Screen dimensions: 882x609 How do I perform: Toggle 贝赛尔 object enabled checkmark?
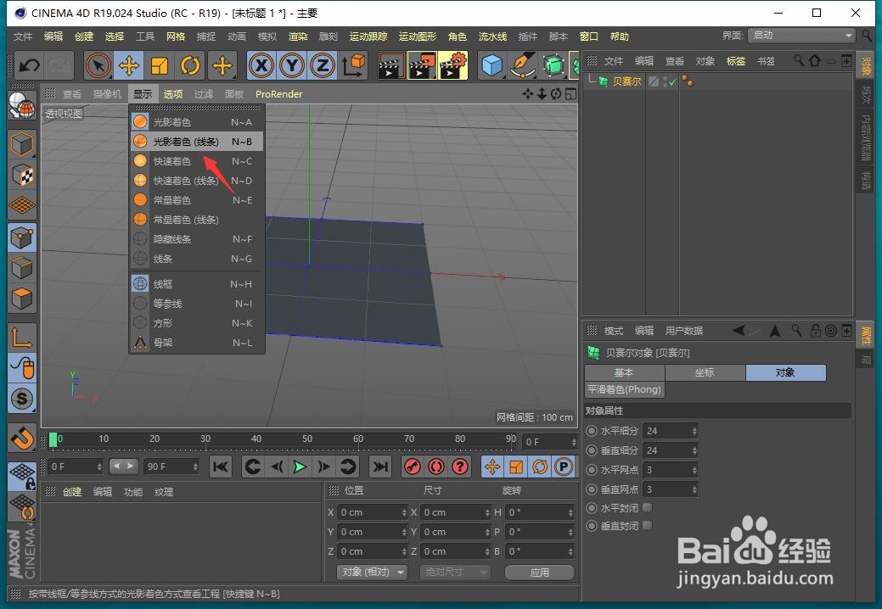672,82
